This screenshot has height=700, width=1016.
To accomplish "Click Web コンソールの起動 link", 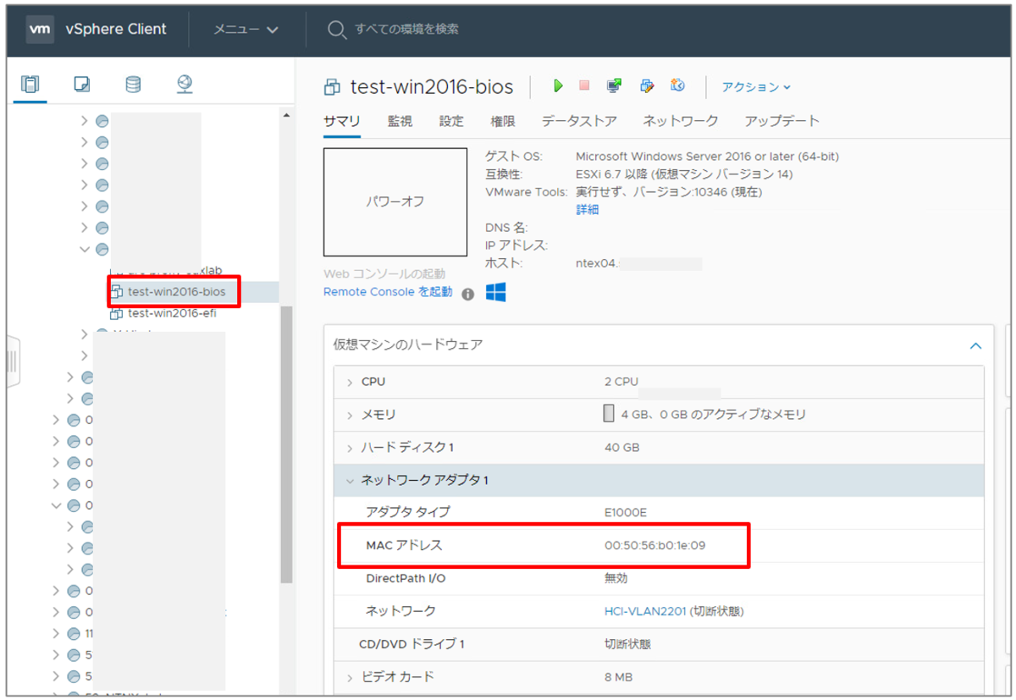I will (384, 274).
